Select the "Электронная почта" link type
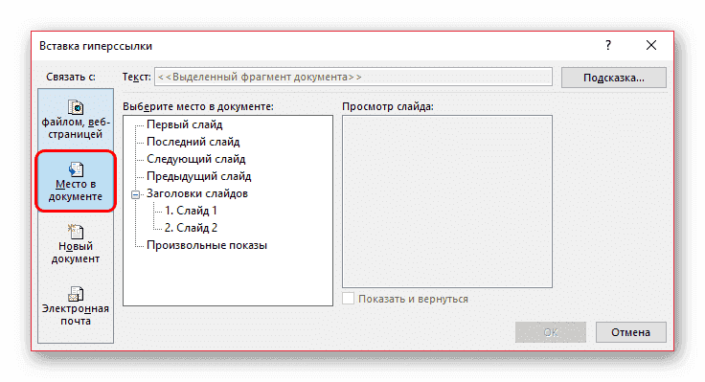Screen dimensions: 705x382 76,306
